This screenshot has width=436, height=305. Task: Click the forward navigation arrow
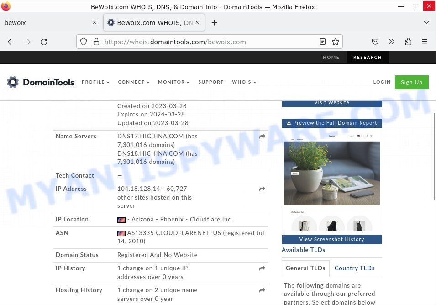point(27,42)
